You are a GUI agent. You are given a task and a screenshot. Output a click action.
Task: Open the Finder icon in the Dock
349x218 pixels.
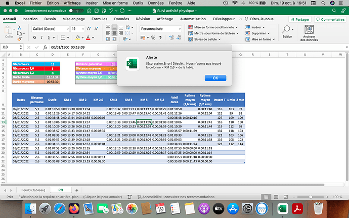click(x=31, y=207)
